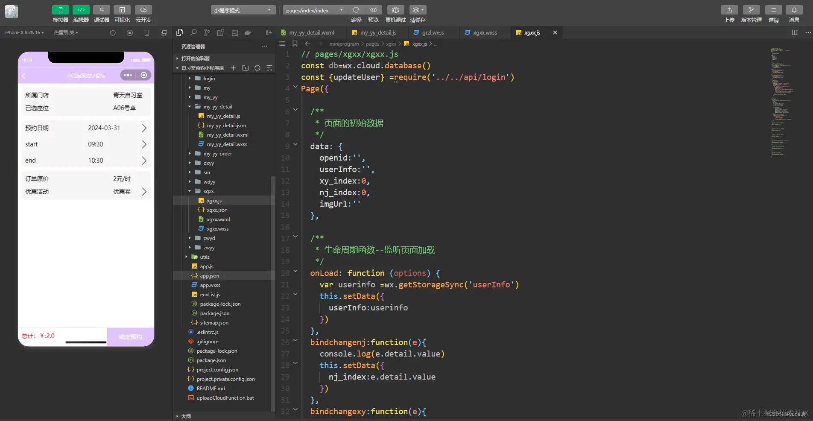Open app.json in the file tree

click(209, 276)
